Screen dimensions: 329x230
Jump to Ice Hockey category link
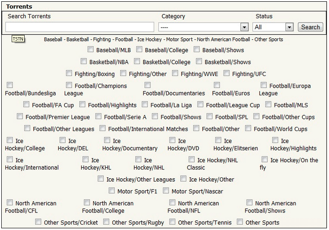click(149, 40)
